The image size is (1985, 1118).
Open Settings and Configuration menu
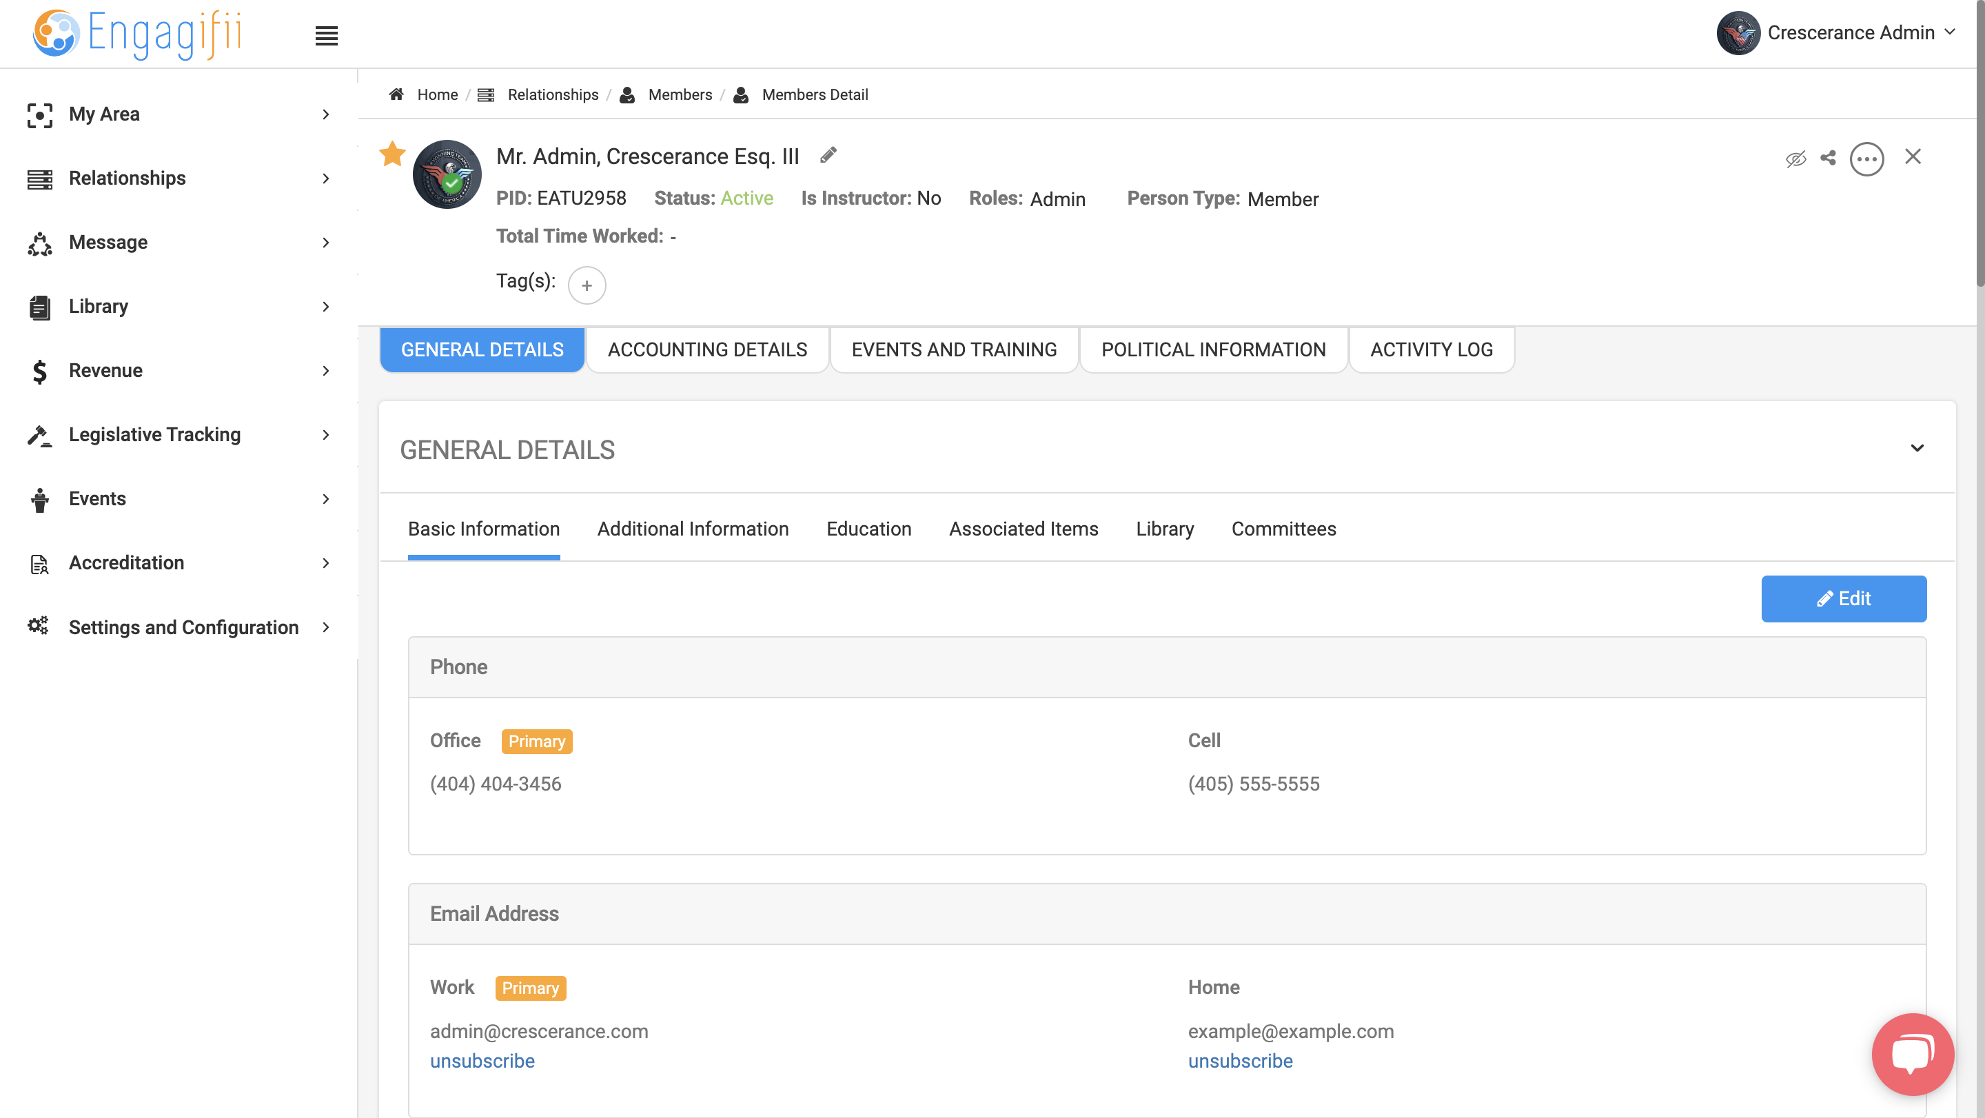click(x=179, y=627)
